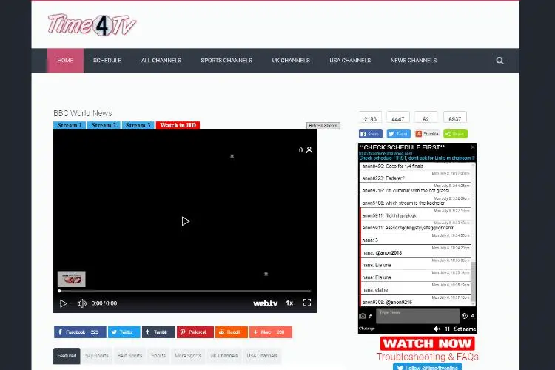
Task: Click the sidebar Stumble button
Action: pos(427,134)
